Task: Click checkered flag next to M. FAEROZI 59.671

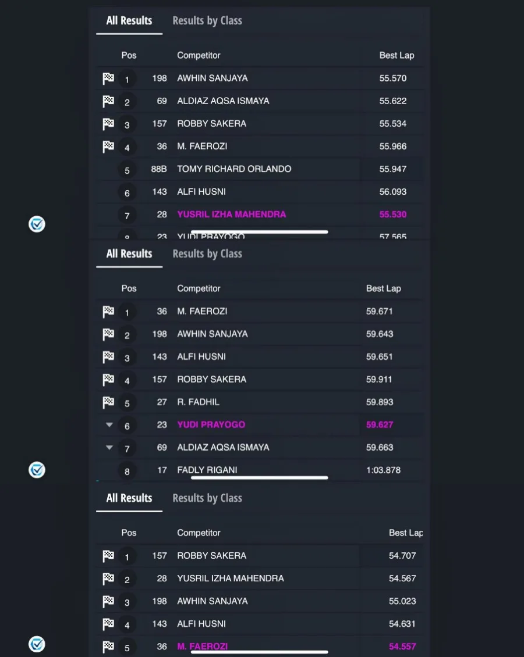Action: pos(108,312)
